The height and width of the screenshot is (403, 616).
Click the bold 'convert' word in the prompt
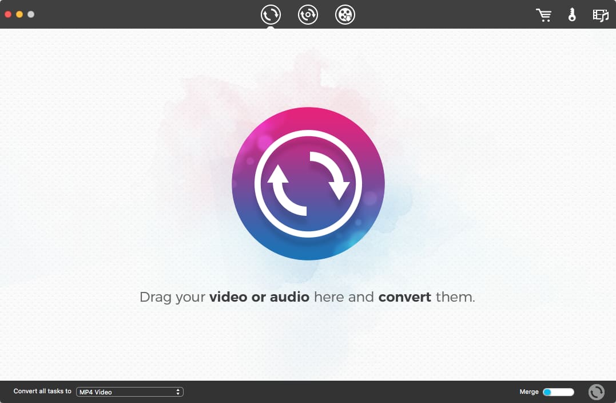[x=404, y=298]
